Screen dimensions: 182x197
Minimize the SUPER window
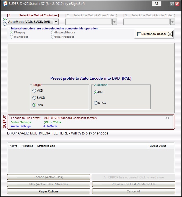pyautogui.click(x=172, y=4)
